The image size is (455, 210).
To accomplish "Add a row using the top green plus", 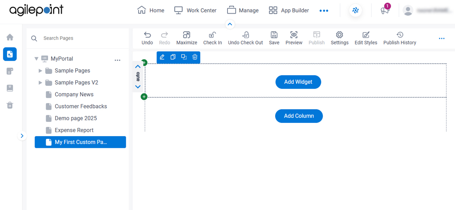I will coord(144,63).
